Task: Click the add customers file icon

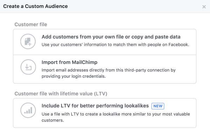Action: pos(28,41)
